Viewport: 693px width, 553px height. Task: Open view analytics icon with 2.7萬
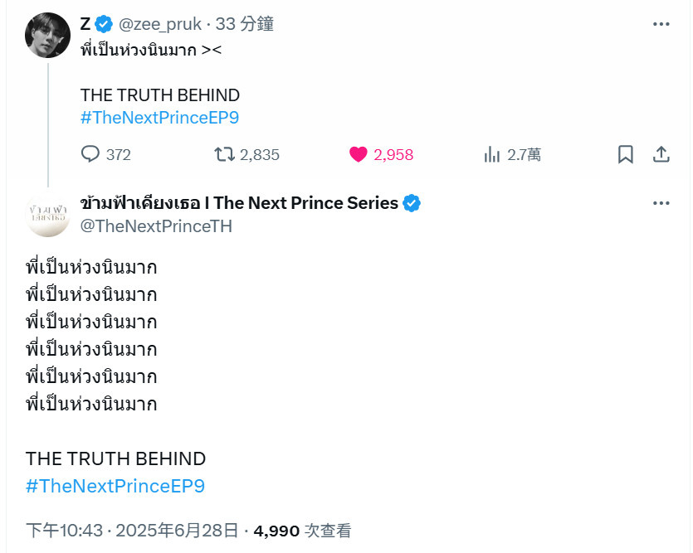[x=491, y=154]
